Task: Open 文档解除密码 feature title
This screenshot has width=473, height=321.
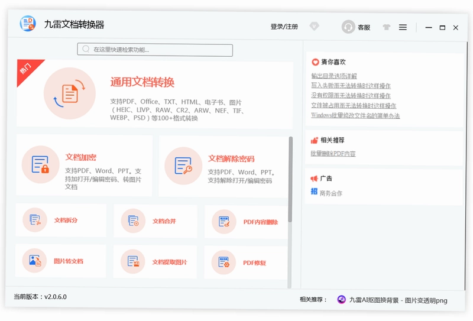Action: pyautogui.click(x=231, y=158)
